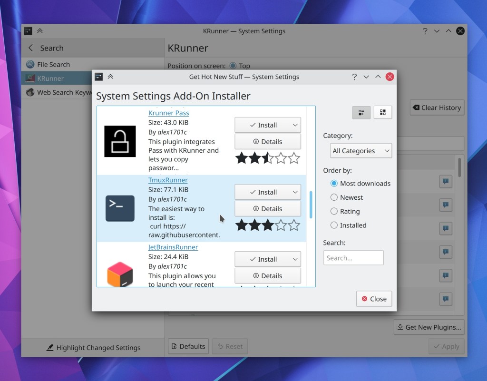Open the All Categories dropdown
The height and width of the screenshot is (381, 487).
[x=361, y=151]
